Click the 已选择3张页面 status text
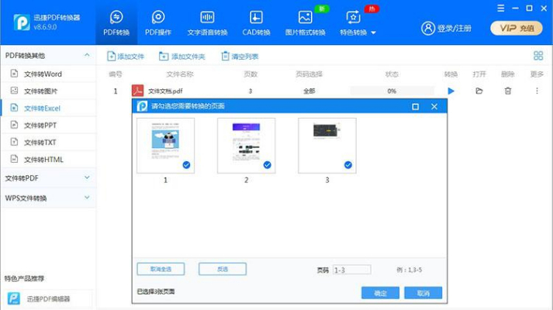553x310 pixels. [x=156, y=291]
